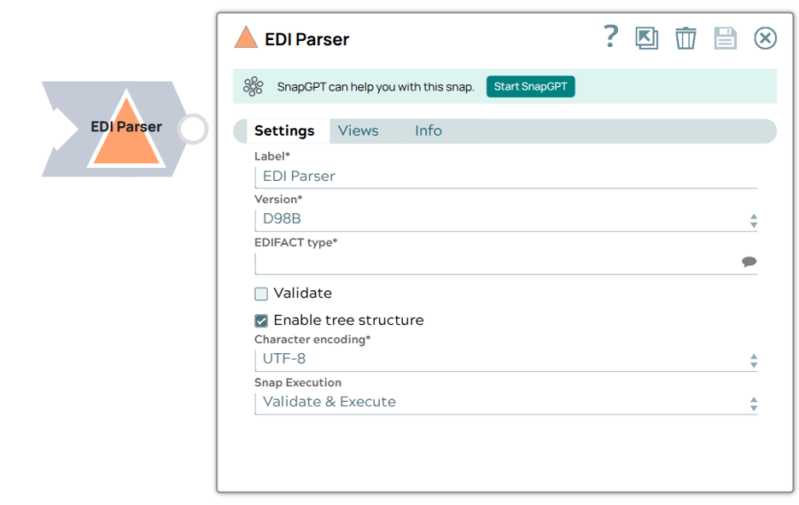Click the snap's circular output connector
Image resolution: width=799 pixels, height=505 pixels.
point(193,130)
